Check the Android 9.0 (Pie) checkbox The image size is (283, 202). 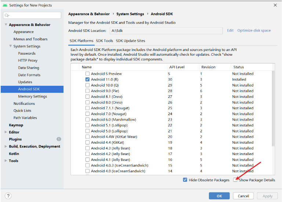pyautogui.click(x=87, y=91)
